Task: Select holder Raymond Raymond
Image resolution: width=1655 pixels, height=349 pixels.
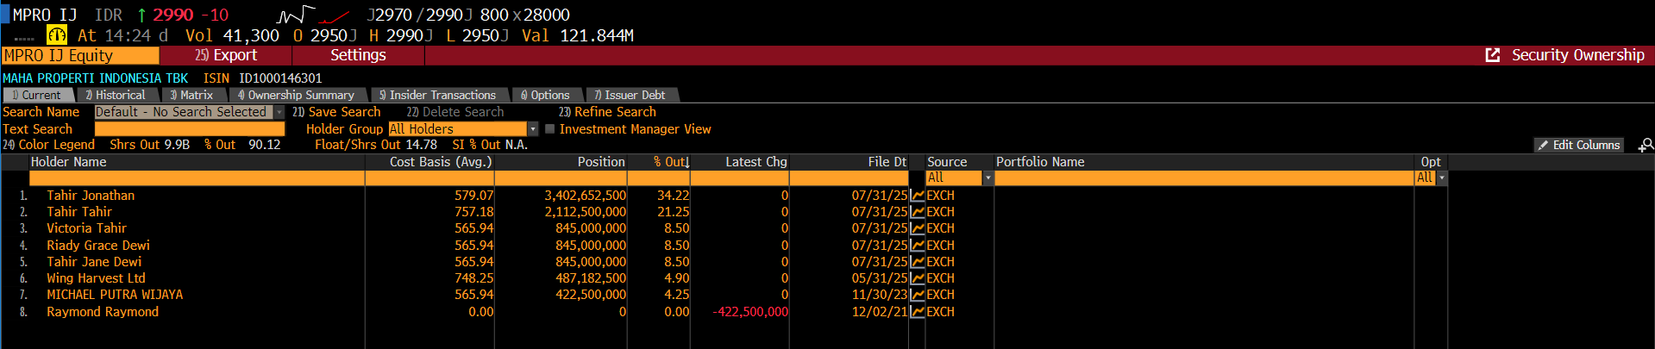Action: [103, 312]
